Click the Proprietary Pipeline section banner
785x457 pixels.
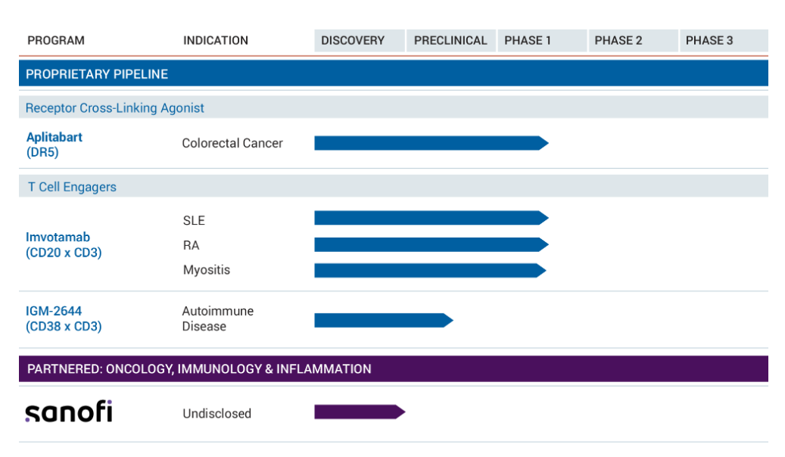click(x=393, y=74)
